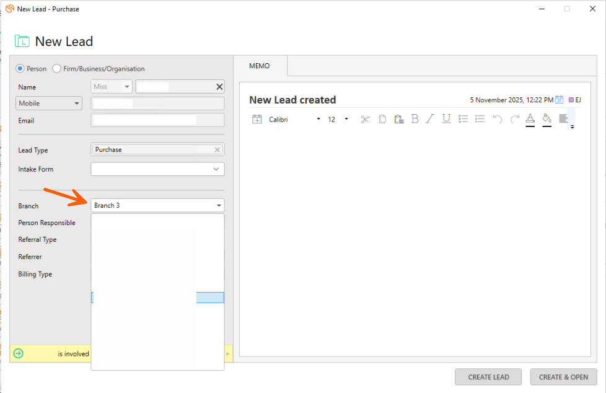The width and height of the screenshot is (606, 393).
Task: Click the CREATE LEAD button
Action: pyautogui.click(x=488, y=377)
